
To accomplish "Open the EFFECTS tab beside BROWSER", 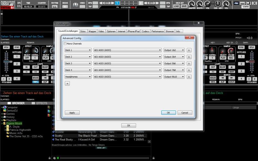I will tap(39, 103).
